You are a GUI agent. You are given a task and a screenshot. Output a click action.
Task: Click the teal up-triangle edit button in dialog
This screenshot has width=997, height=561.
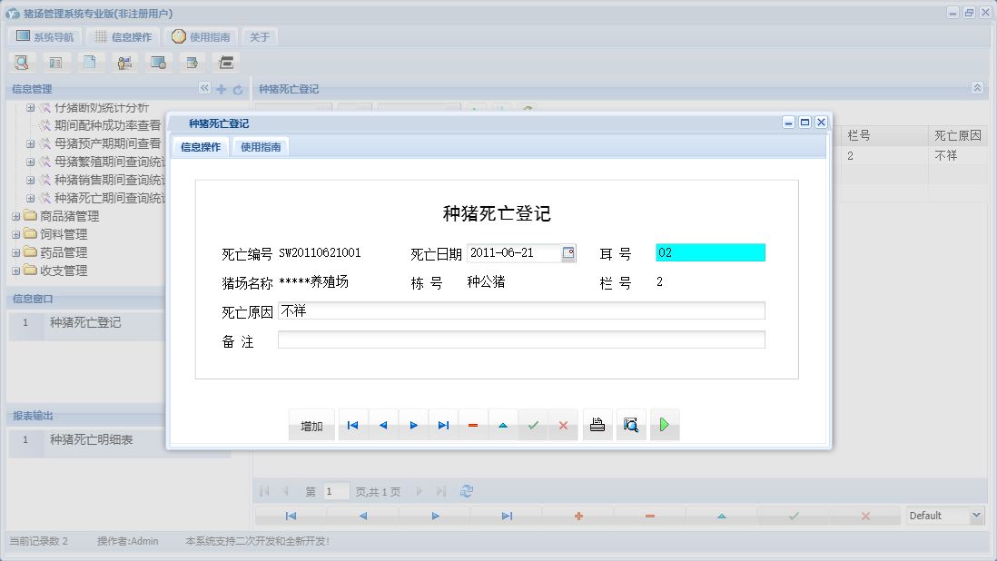point(503,425)
